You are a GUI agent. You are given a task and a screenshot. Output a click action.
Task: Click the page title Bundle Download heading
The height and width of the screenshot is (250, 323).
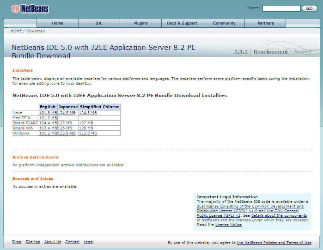click(104, 51)
